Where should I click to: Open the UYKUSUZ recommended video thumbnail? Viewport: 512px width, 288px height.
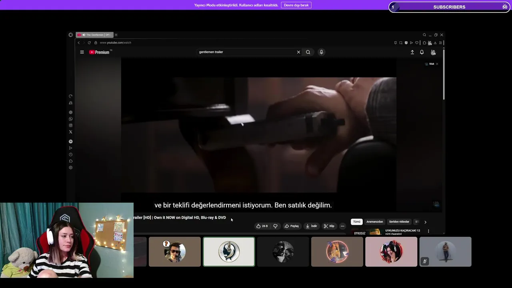point(367,232)
